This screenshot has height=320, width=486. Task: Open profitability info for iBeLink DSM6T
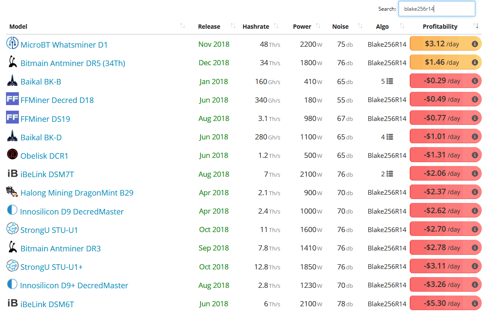tap(474, 303)
